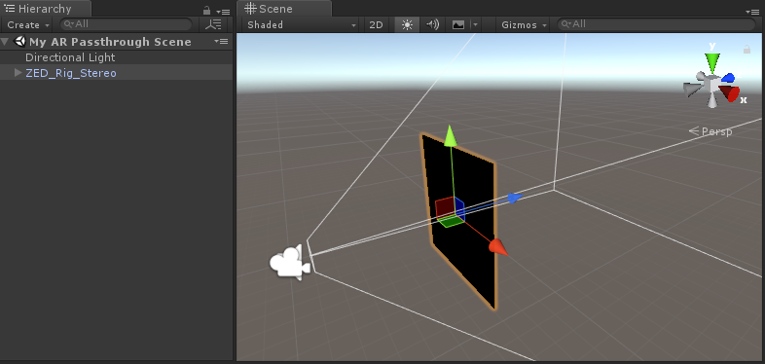Click the red X axis cone on orientation gizmo
Image resolution: width=765 pixels, height=364 pixels.
coord(729,92)
